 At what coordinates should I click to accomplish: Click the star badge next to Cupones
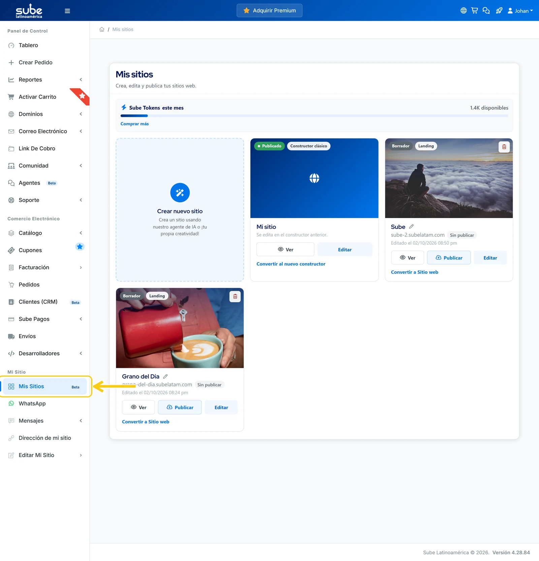point(80,247)
